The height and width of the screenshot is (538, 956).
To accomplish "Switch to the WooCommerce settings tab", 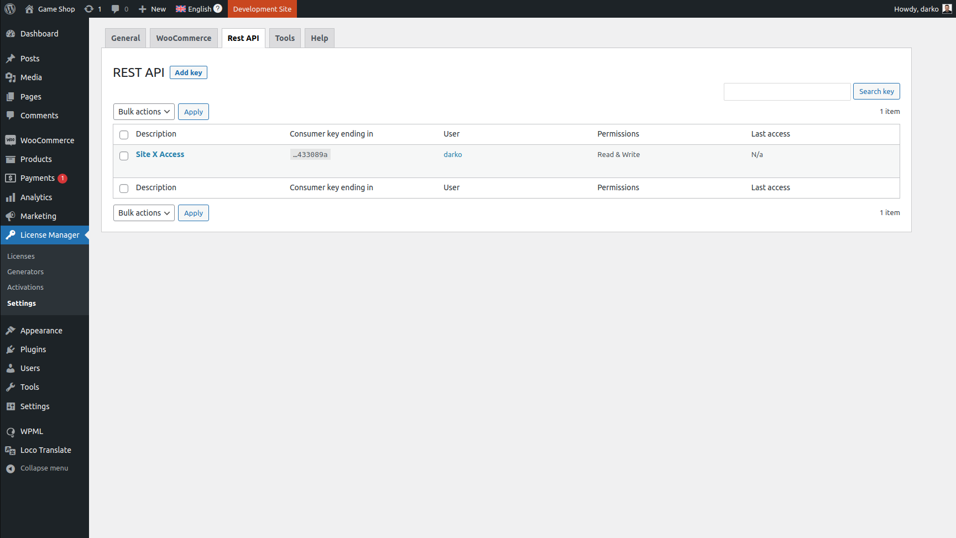I will coord(184,38).
